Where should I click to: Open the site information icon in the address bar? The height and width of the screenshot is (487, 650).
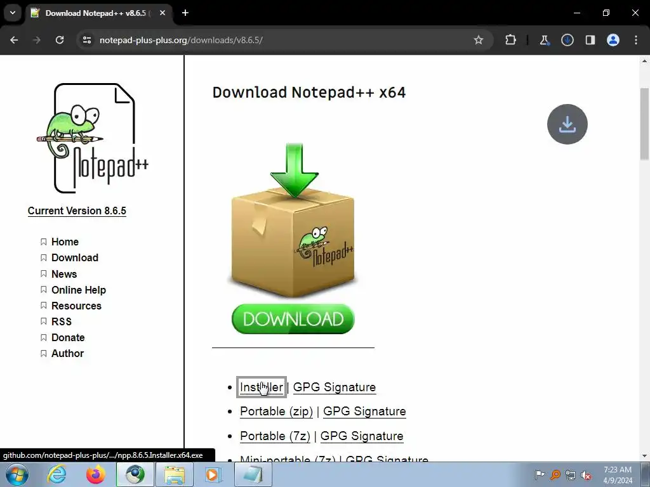pyautogui.click(x=86, y=40)
